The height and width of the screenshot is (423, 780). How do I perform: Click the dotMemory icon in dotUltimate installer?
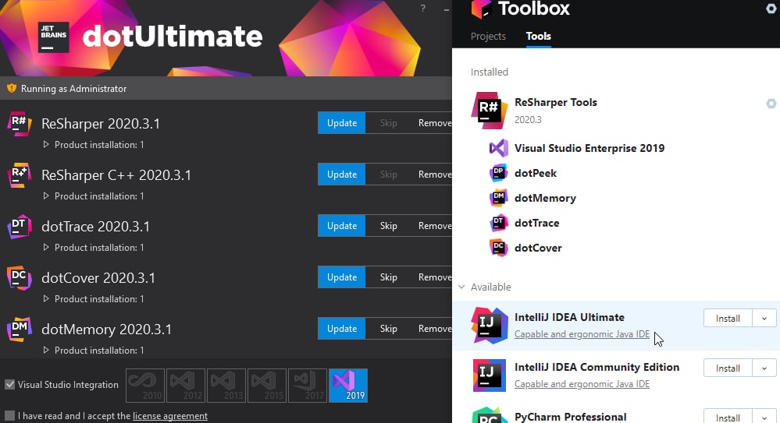[x=20, y=330]
